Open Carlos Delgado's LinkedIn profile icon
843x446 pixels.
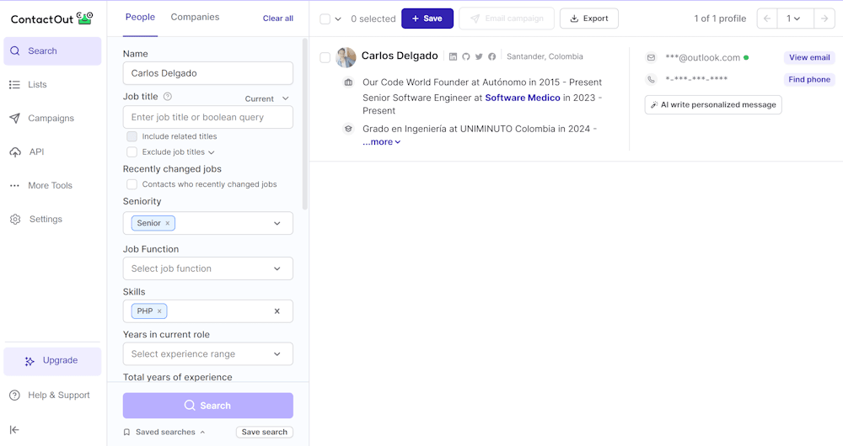454,57
